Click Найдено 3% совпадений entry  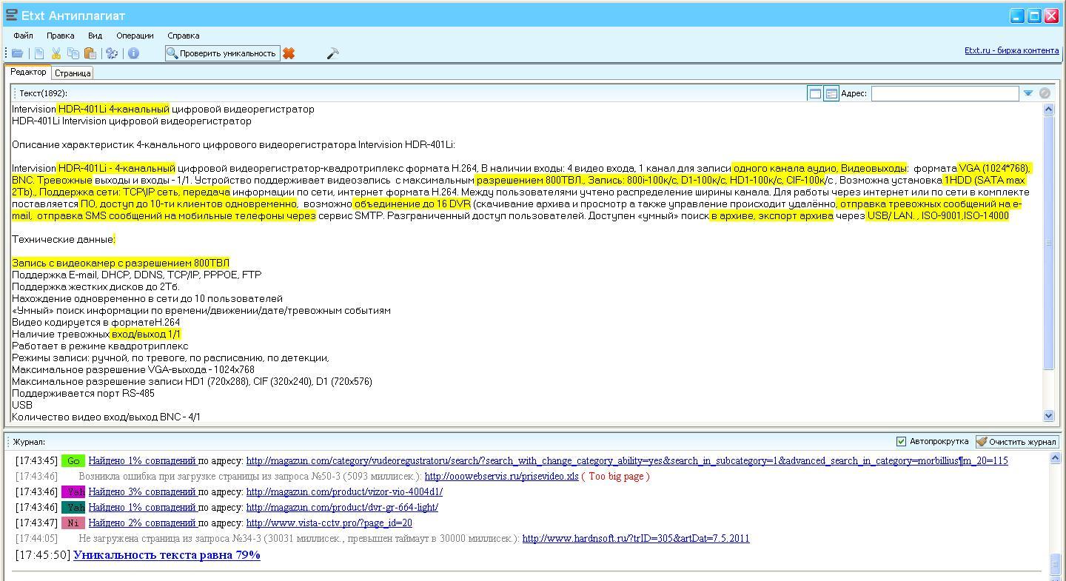point(142,492)
